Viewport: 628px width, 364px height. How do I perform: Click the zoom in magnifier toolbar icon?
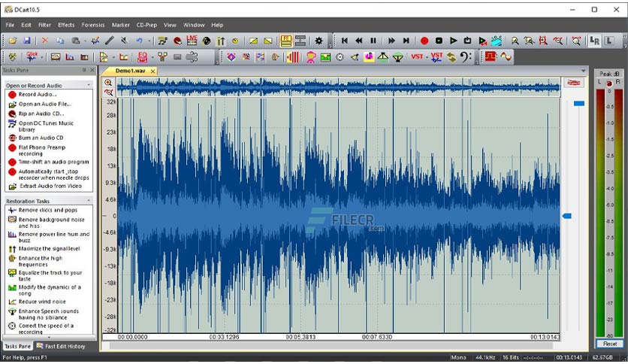point(515,41)
